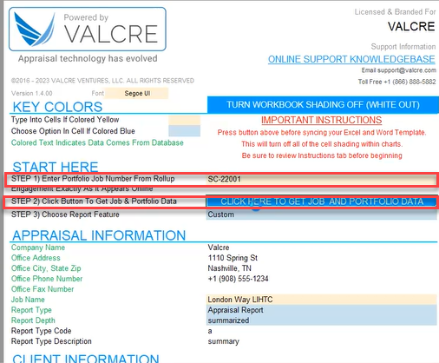Select the Valcre company name cell
The image size is (439, 363).
click(x=322, y=247)
